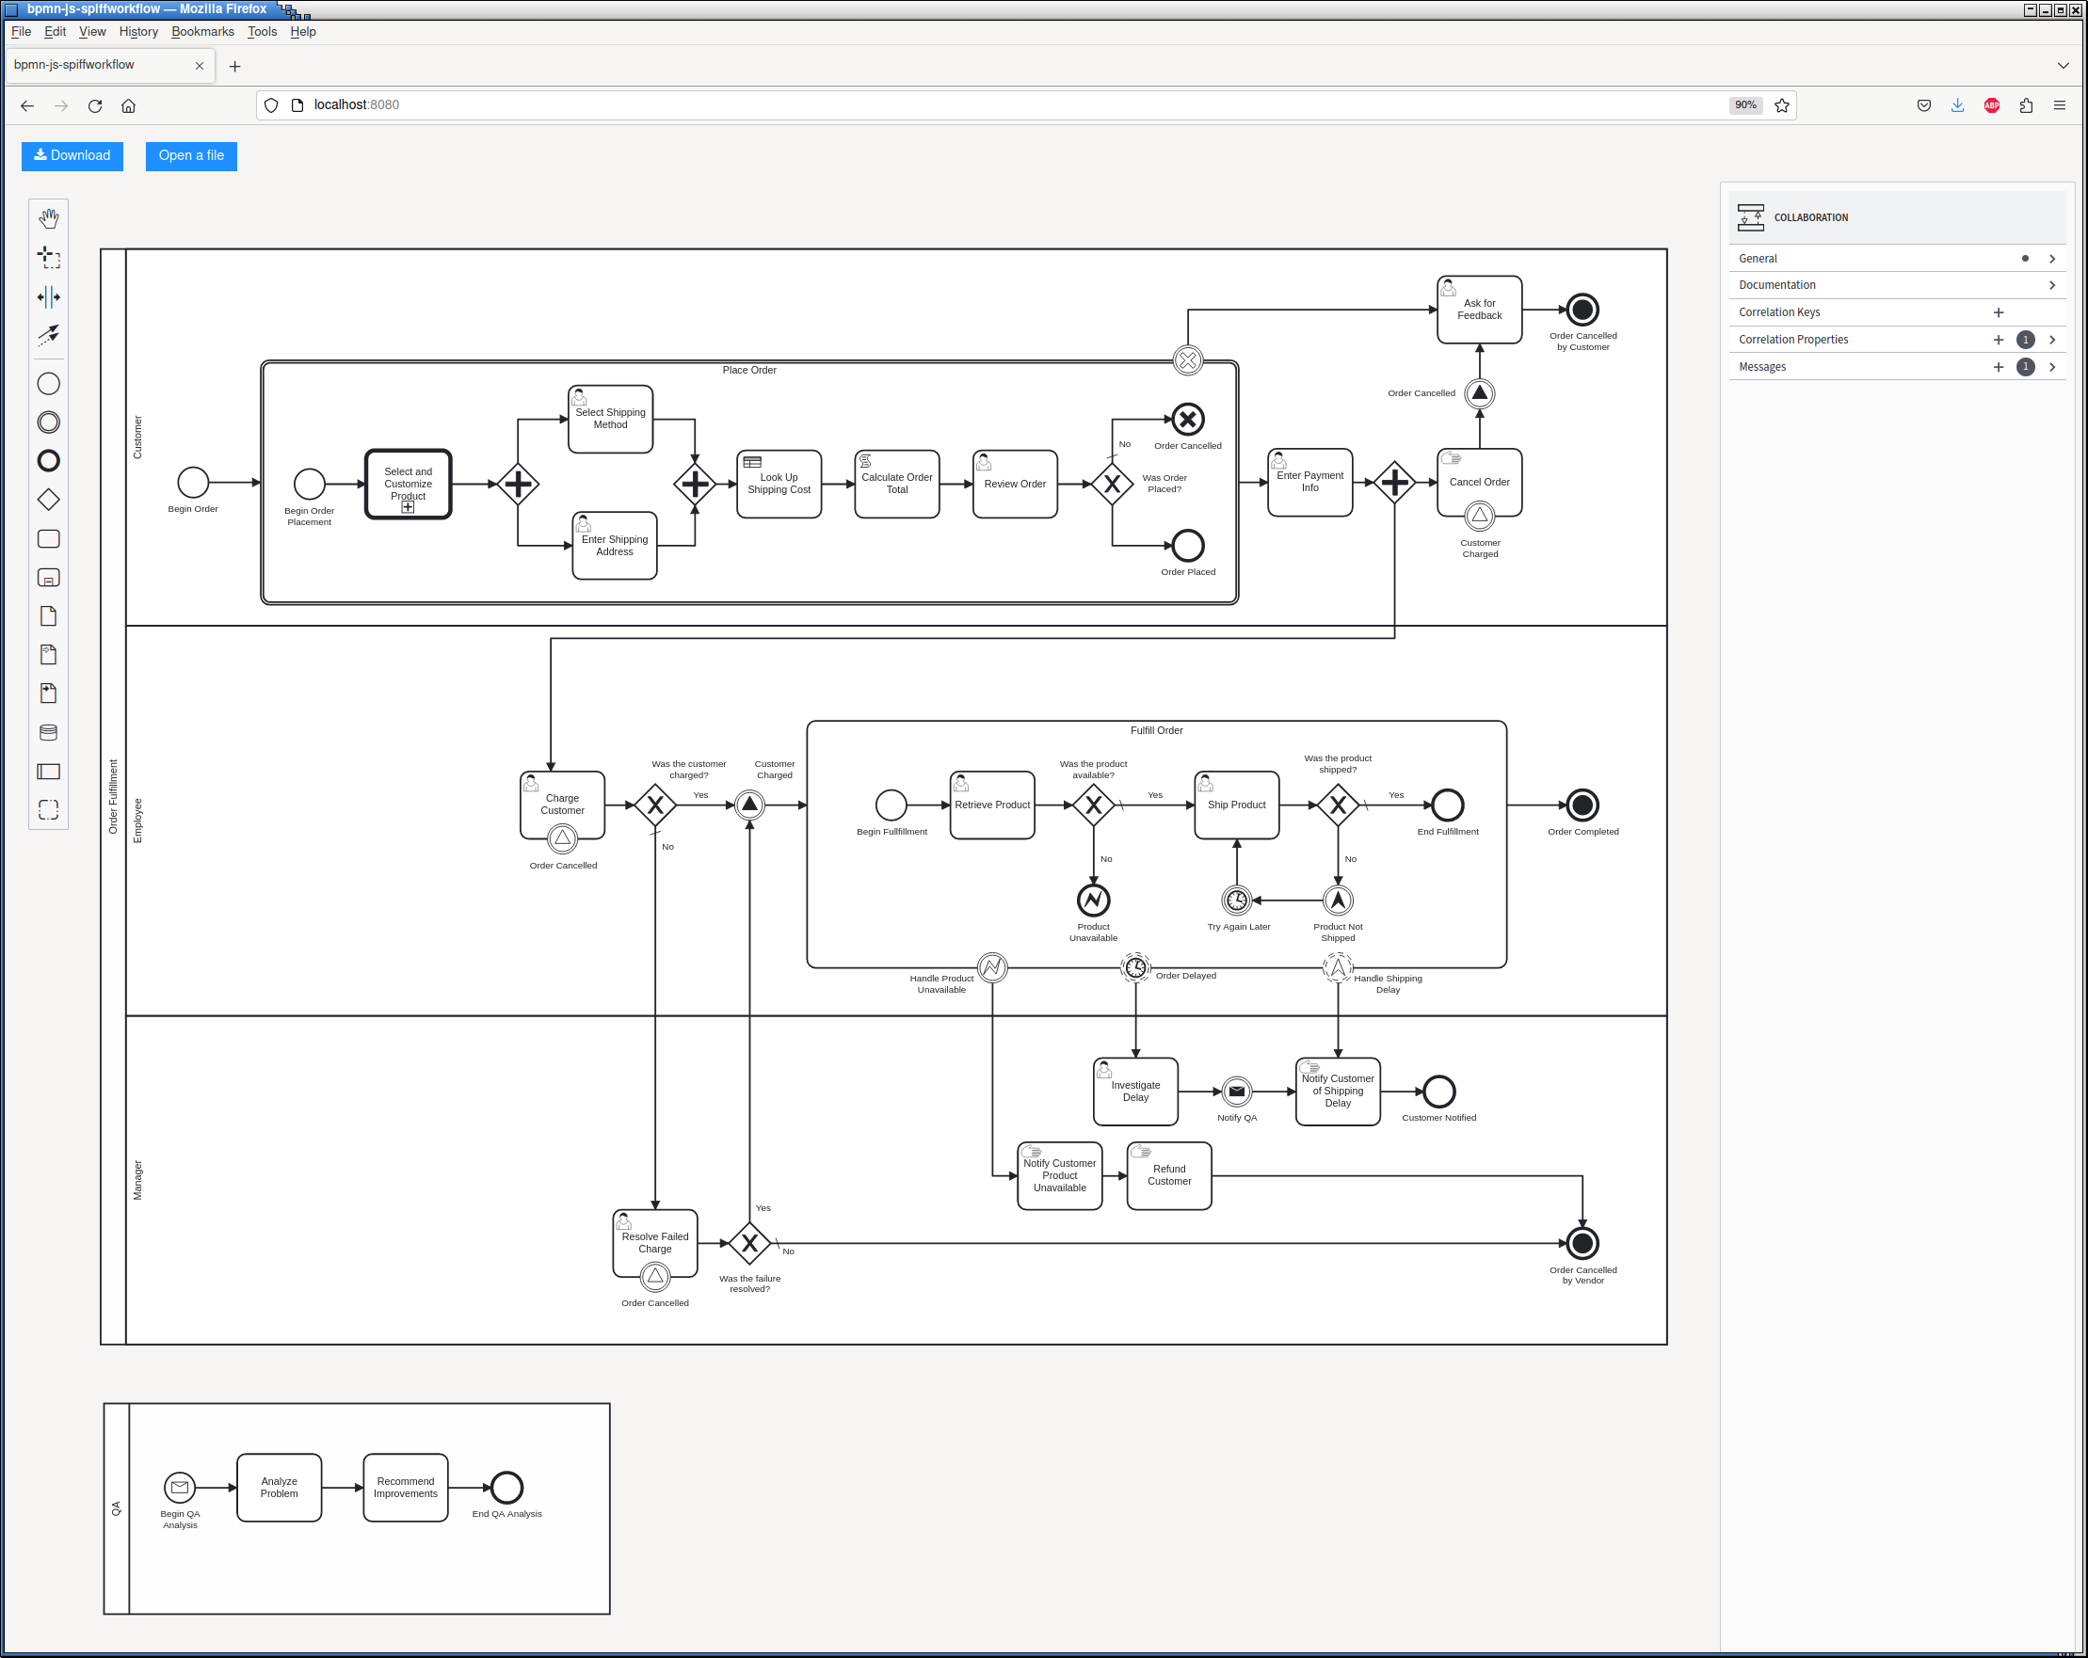Activate the hand tool in palette
Viewport: 2088px width, 1658px height.
pos(48,217)
